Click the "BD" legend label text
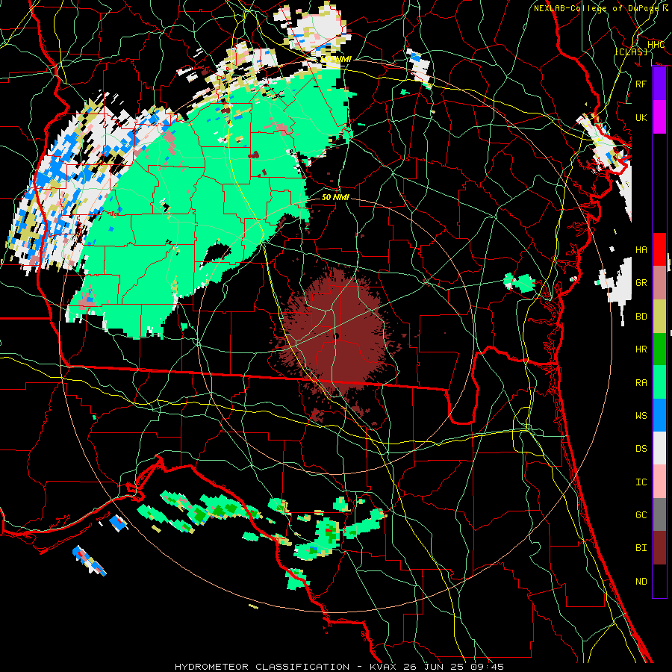This screenshot has width=672, height=672. point(641,317)
